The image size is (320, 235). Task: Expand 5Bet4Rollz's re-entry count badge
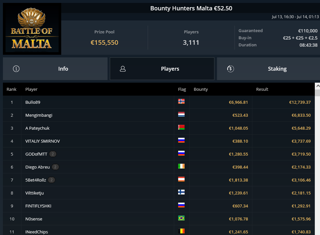51,180
